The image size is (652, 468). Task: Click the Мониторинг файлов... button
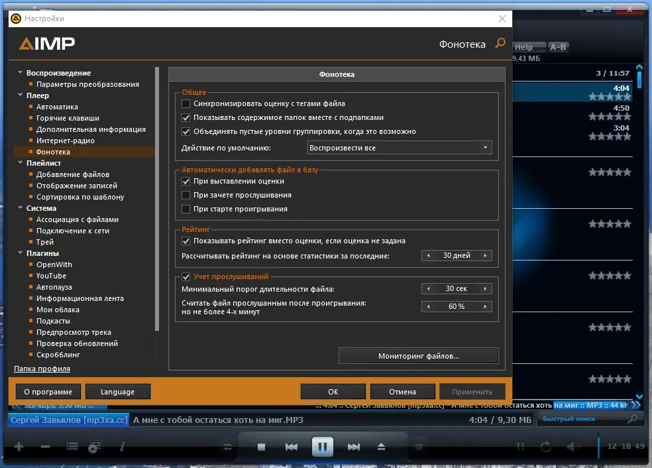[x=418, y=356]
